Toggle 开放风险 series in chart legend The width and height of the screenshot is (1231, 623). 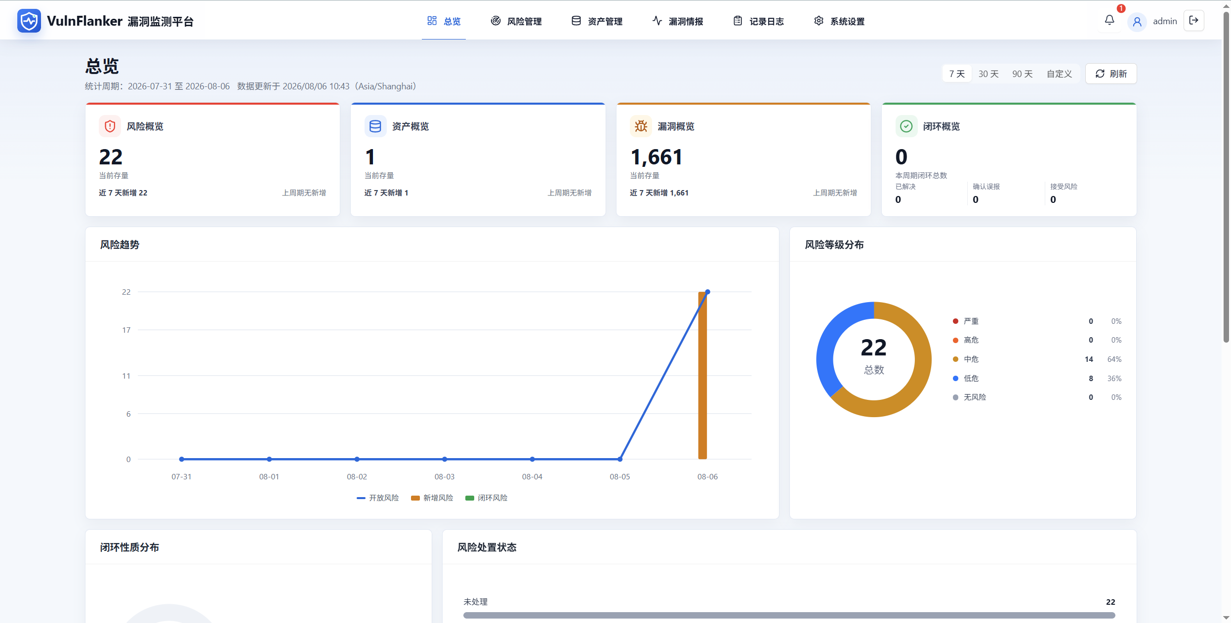tap(378, 498)
